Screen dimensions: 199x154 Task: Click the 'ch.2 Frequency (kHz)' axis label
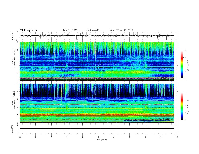[x=13, y=100]
